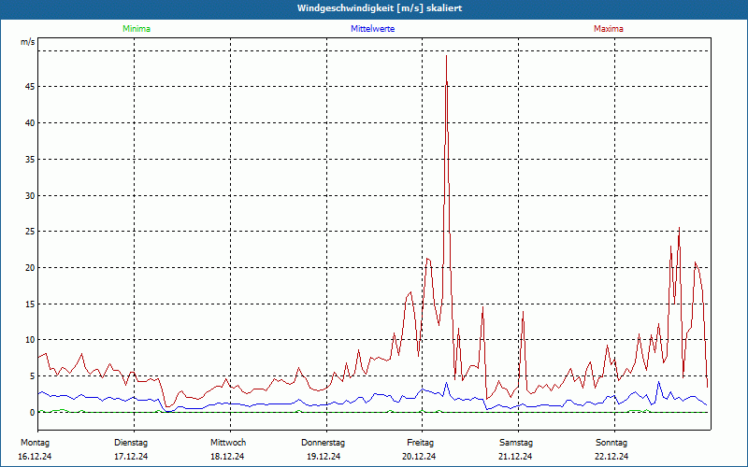The image size is (748, 467).
Task: Select the Freitag day label
Action: (420, 442)
